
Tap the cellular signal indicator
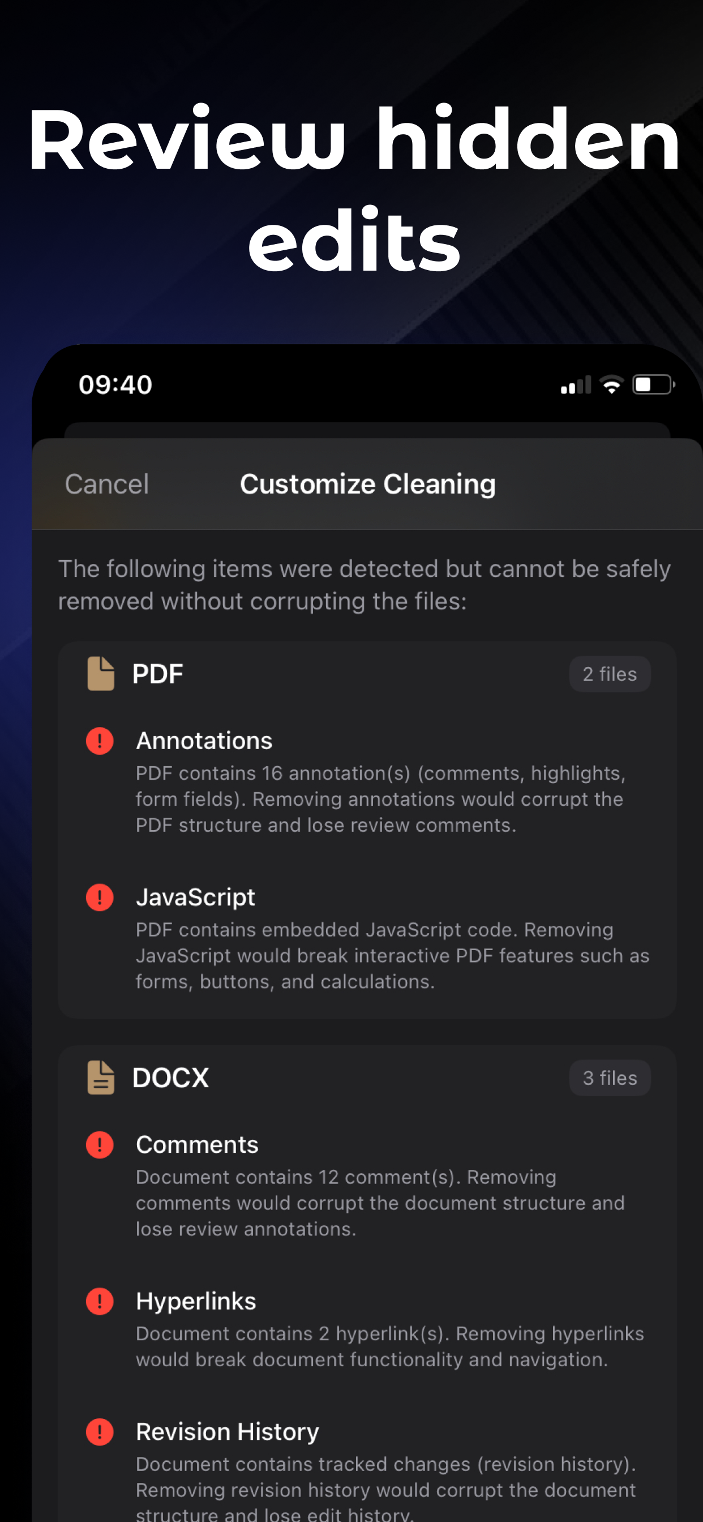(575, 383)
